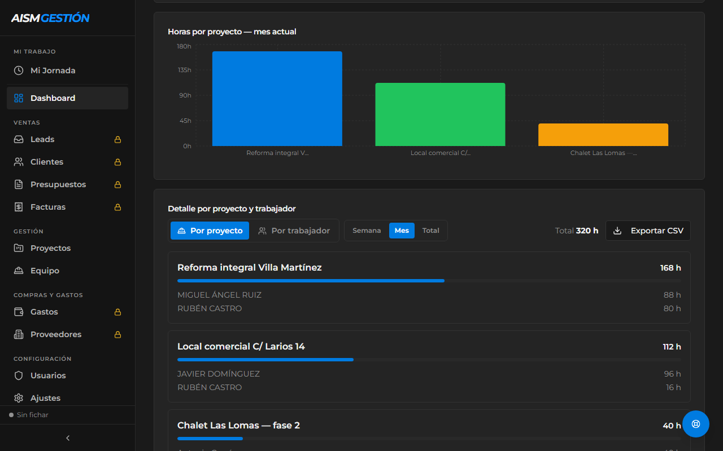This screenshot has width=723, height=451.
Task: Select the Mes time range
Action: point(402,231)
